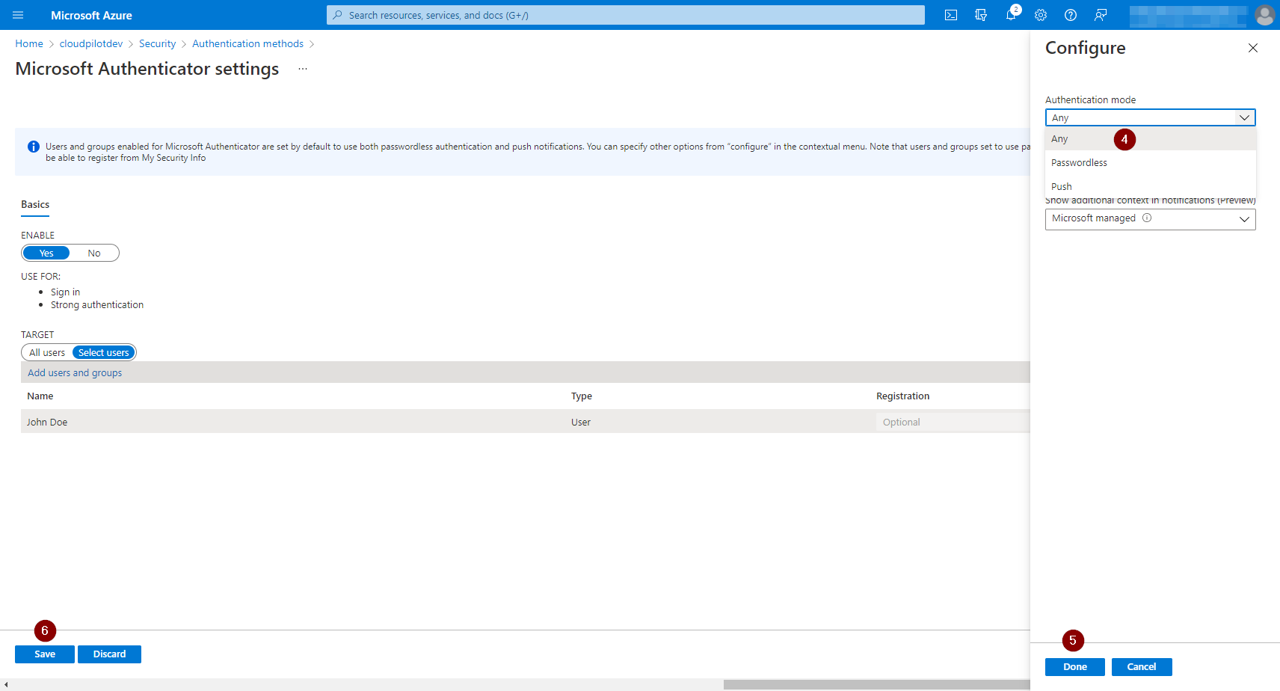The width and height of the screenshot is (1280, 691).
Task: Save the Authenticator settings
Action: [x=45, y=654]
